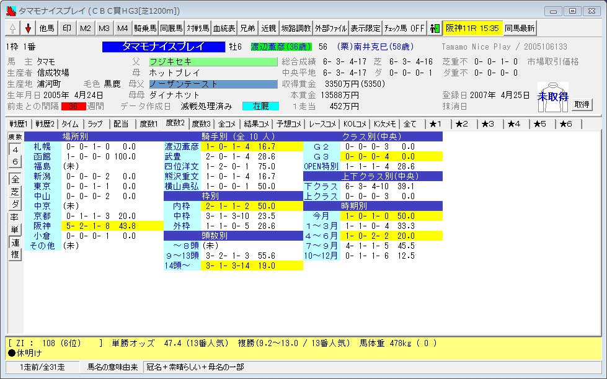Click the 印 mark toolbar button
Screen dimensions: 607x379
67,29
